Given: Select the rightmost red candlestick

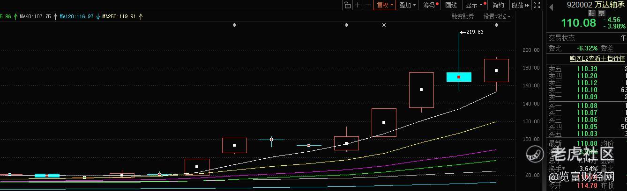Looking at the screenshot, I should pyautogui.click(x=496, y=70).
